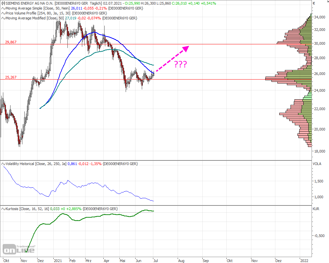This screenshot has height=263, width=329.
Task: Click the line icon beside Volatility Historical
Action: click(x=3, y=164)
